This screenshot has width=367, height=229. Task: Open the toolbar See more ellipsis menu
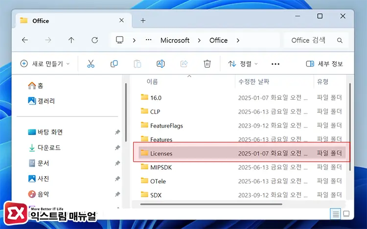click(275, 64)
